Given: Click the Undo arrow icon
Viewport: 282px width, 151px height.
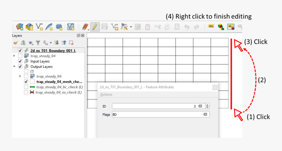Looking at the screenshot, I should coord(187,27).
